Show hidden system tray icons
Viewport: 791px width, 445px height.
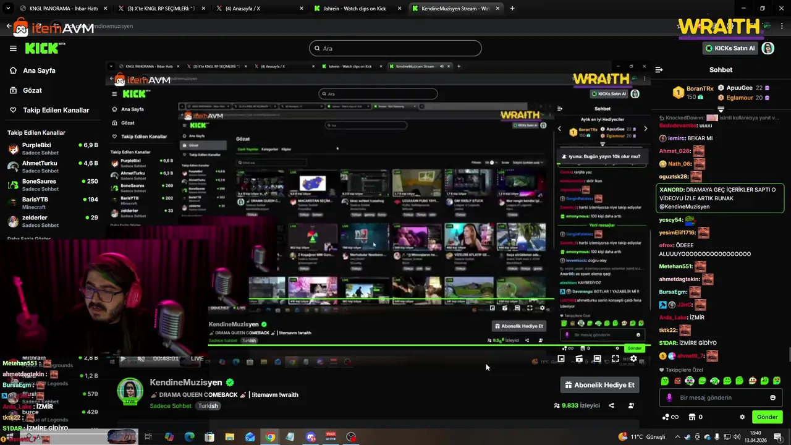click(x=677, y=437)
